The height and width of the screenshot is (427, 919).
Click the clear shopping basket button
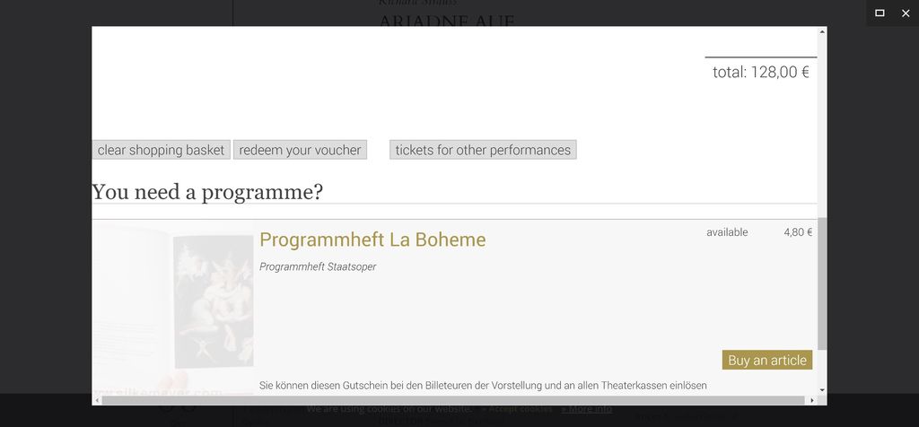(161, 150)
